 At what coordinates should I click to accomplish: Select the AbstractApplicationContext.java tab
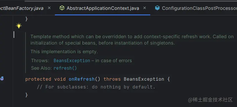coord(103,8)
